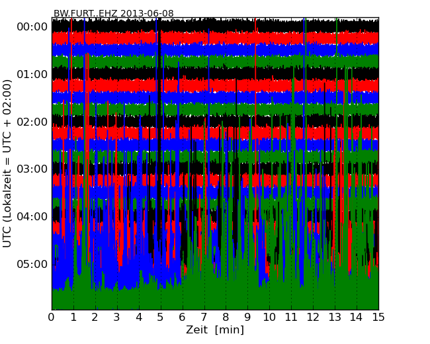
Task: Click the 01:00 time label
Action: pos(32,74)
